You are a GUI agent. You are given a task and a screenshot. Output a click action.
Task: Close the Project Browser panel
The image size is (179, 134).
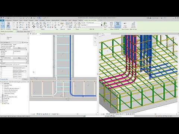tap(28, 82)
